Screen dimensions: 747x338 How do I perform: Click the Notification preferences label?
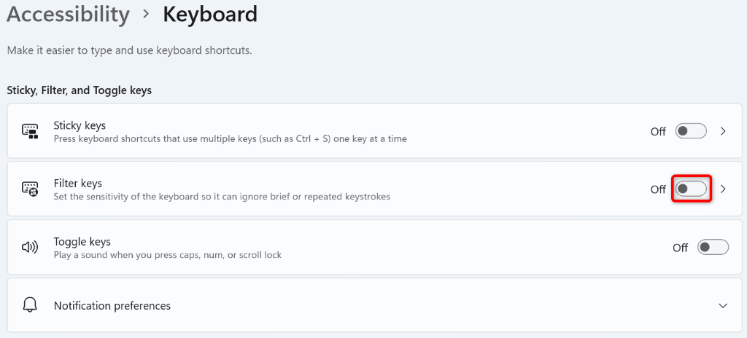coord(112,305)
